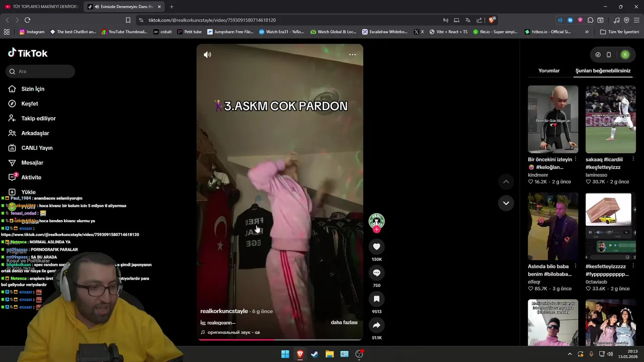This screenshot has width=644, height=362.
Task: Open site settings icon before URL
Action: pos(141,20)
